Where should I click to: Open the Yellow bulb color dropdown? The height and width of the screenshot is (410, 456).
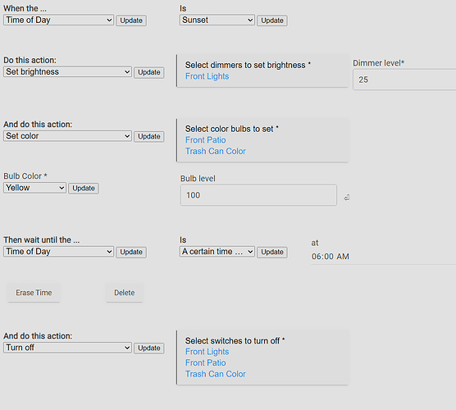(x=35, y=188)
